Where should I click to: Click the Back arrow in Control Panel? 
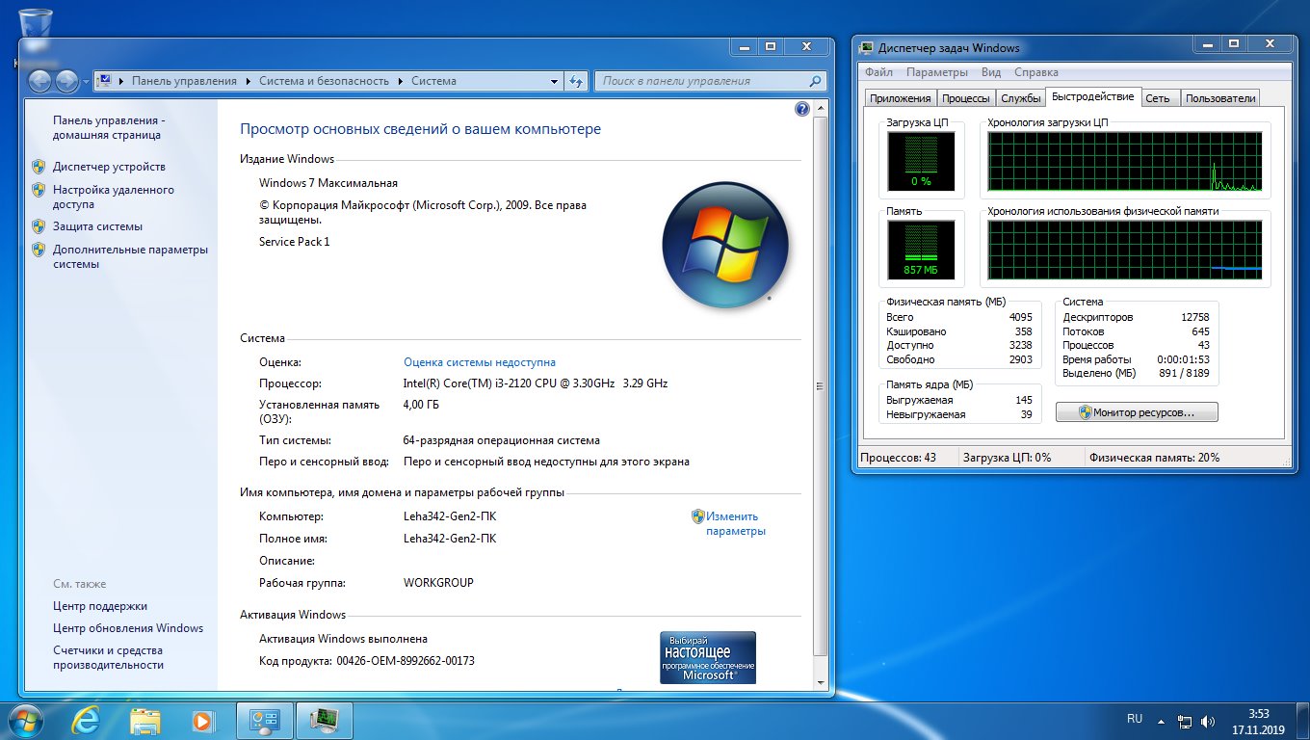click(40, 82)
